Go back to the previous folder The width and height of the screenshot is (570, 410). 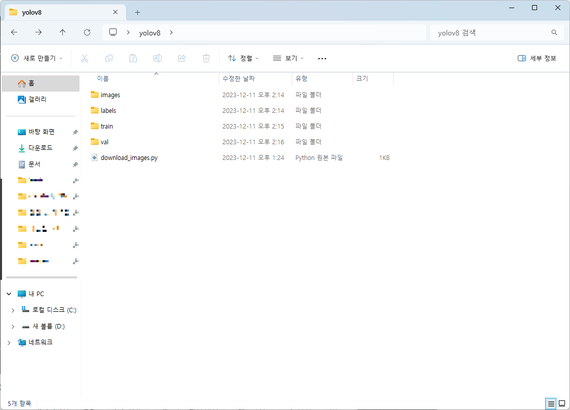click(14, 32)
